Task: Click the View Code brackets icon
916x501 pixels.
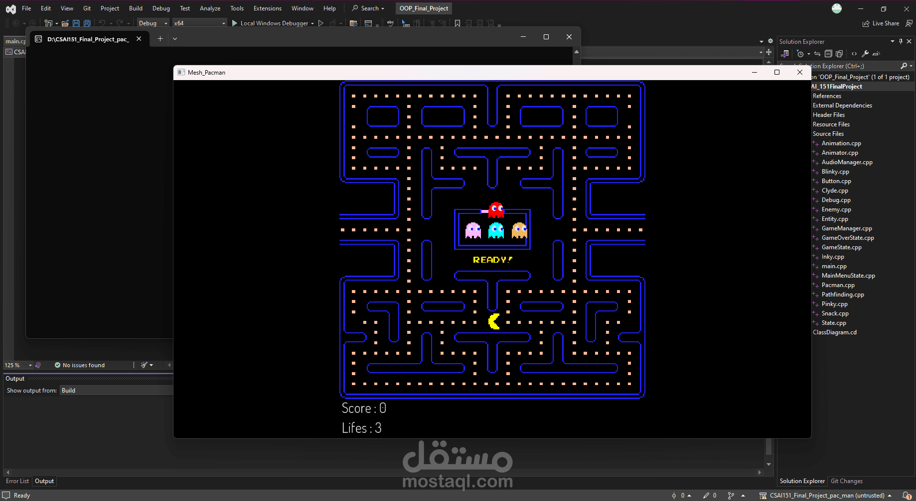Action: pos(854,54)
